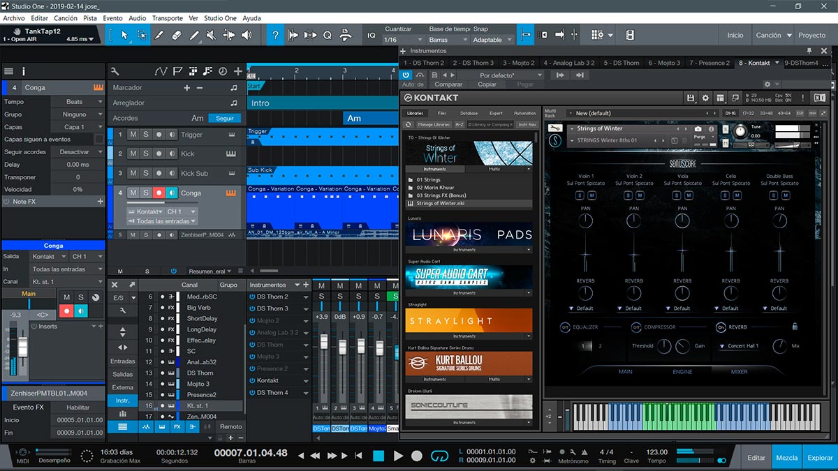This screenshot has width=838, height=471.
Task: Open the Tempo Beats dropdown
Action: [77, 102]
